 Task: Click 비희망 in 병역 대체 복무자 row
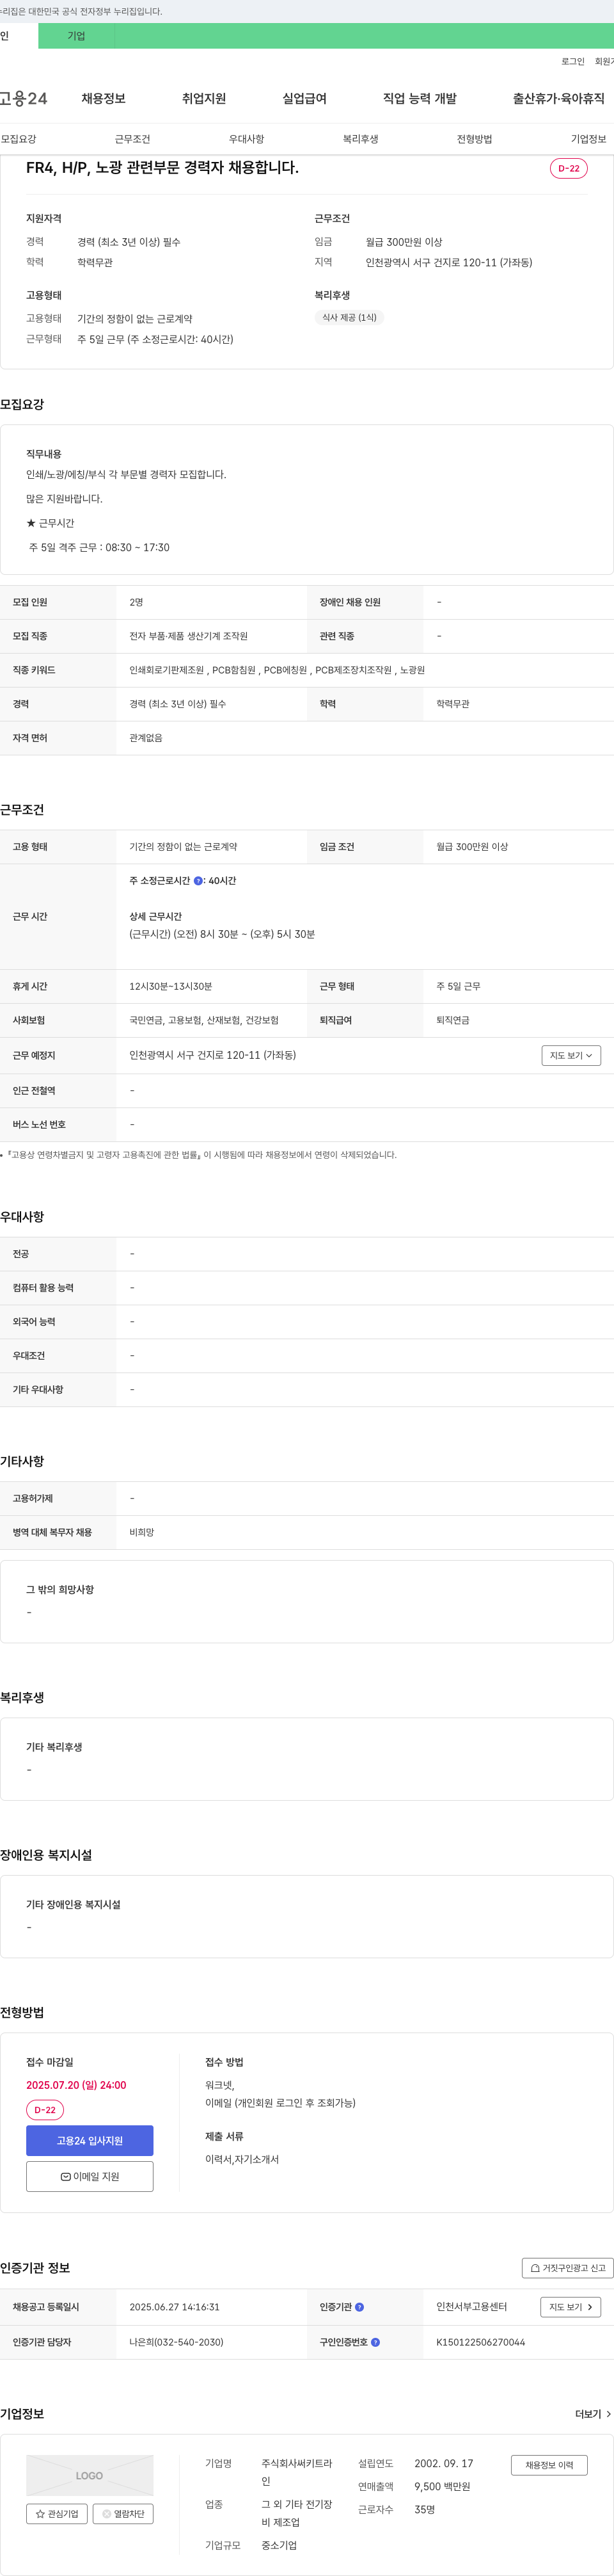[x=142, y=1532]
